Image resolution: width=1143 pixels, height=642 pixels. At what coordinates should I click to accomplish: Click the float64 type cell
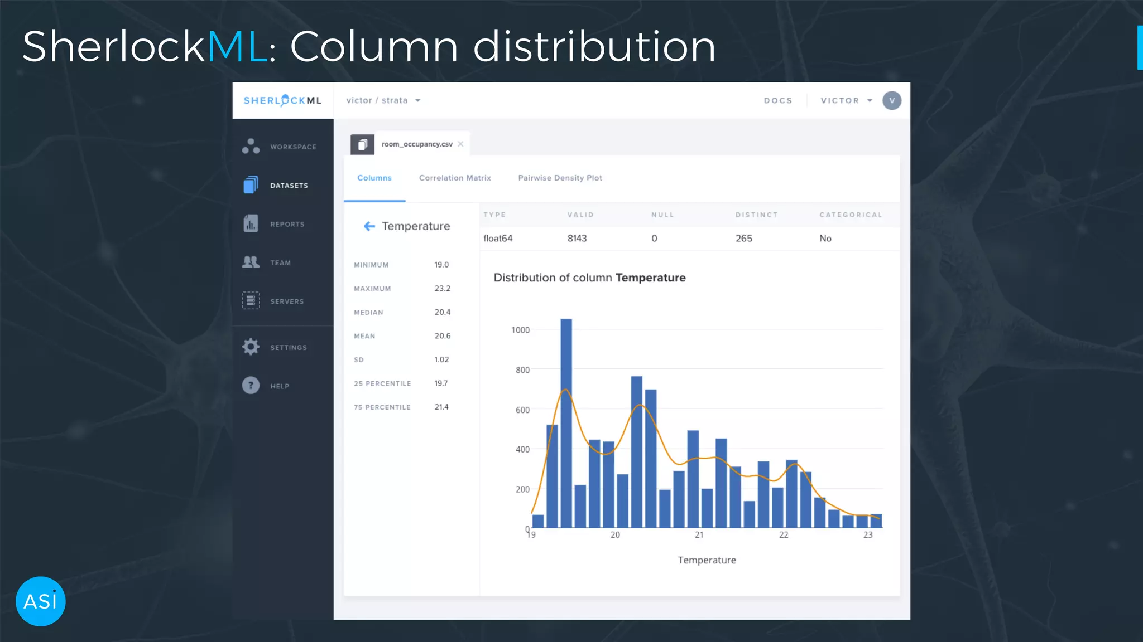pos(498,238)
